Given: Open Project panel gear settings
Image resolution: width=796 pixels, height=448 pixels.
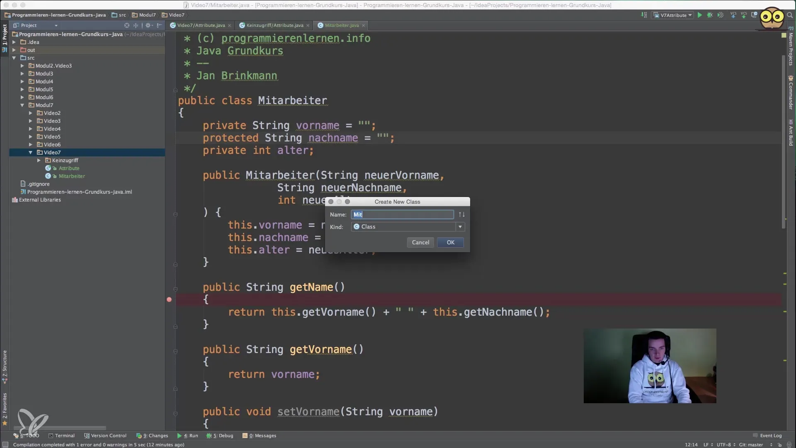Looking at the screenshot, I should coord(148,25).
